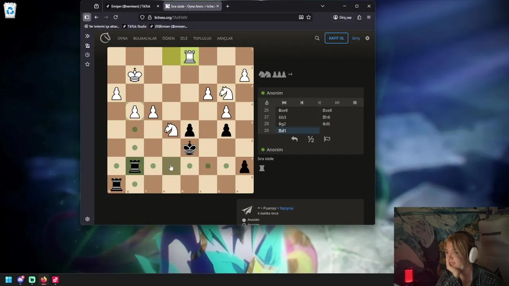Open 'Yer imlerini içe aktar' bookmark

click(x=102, y=27)
